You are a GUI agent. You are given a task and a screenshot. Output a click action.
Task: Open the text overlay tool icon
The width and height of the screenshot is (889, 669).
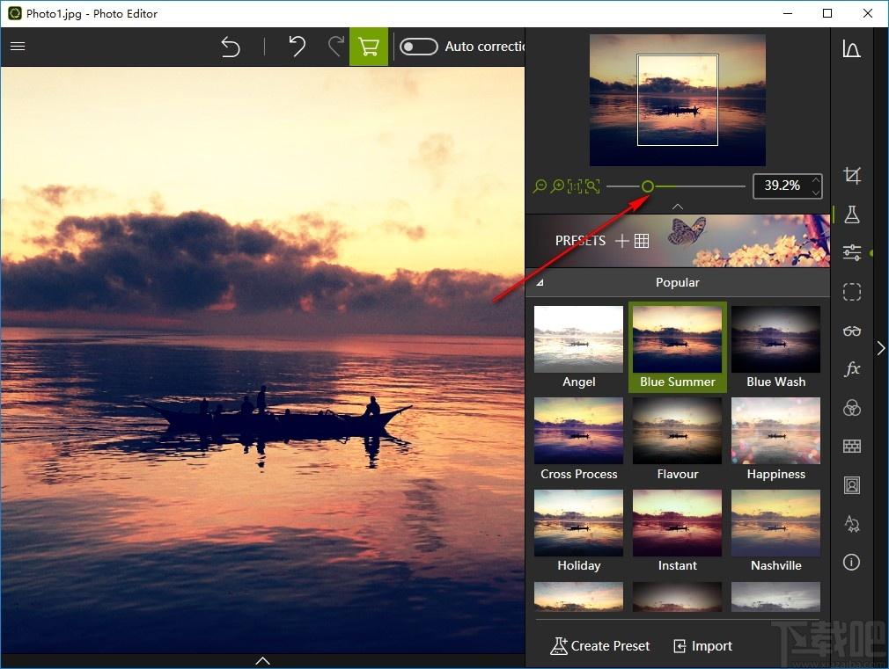click(851, 523)
